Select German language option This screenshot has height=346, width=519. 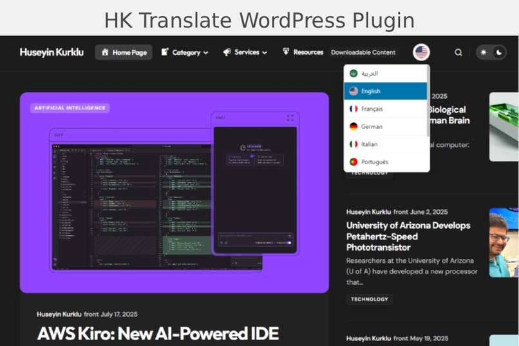point(385,126)
